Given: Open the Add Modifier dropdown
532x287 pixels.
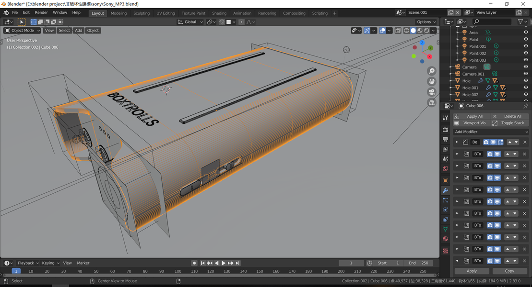Looking at the screenshot, I should pyautogui.click(x=491, y=132).
